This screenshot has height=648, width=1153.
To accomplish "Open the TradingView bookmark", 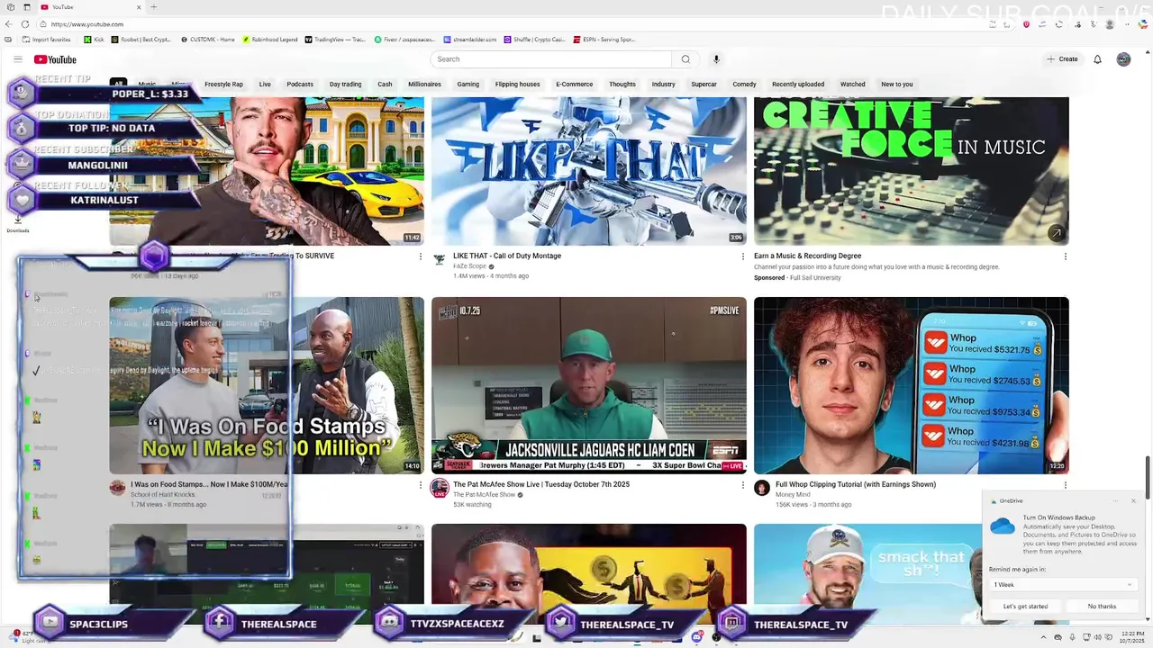I will pyautogui.click(x=335, y=40).
